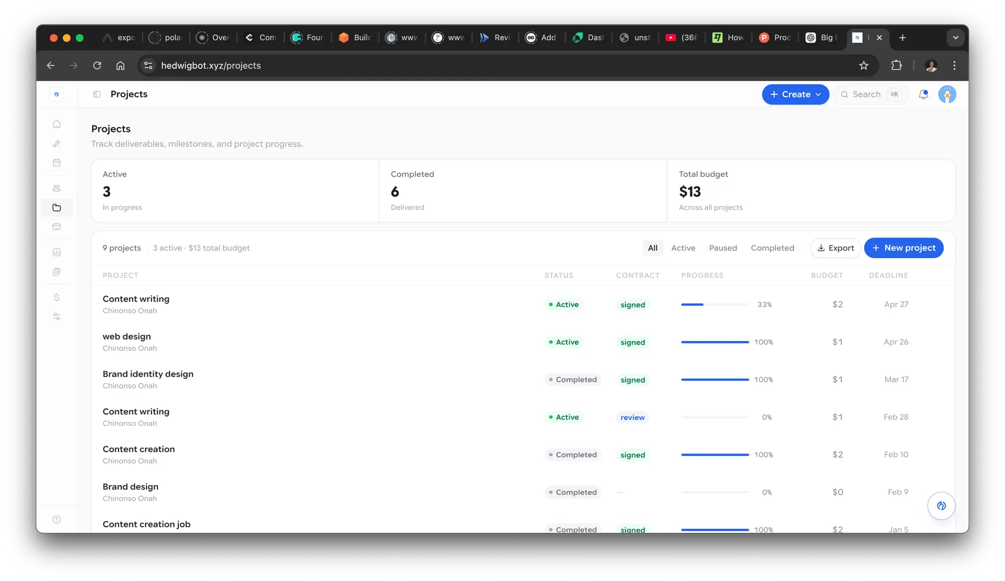Switch to the 'Big' ChatGPT browser tab

(x=821, y=38)
